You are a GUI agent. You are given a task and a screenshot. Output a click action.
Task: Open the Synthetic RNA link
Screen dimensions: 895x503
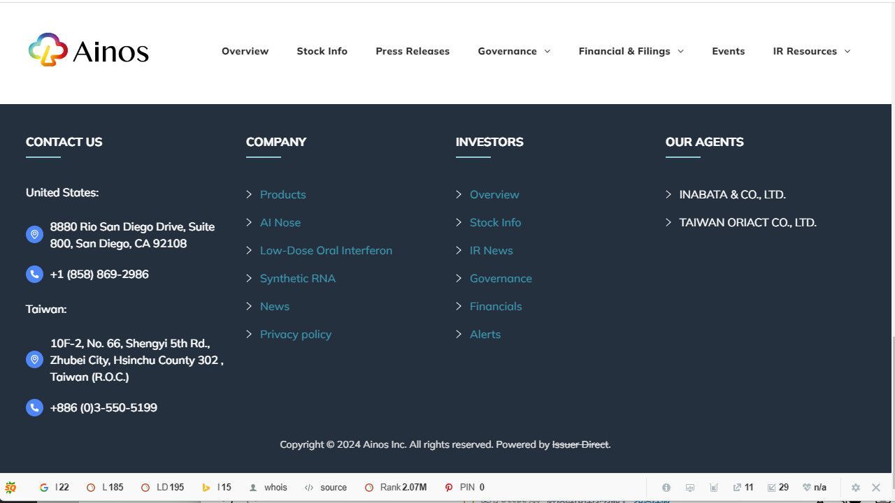tap(298, 278)
